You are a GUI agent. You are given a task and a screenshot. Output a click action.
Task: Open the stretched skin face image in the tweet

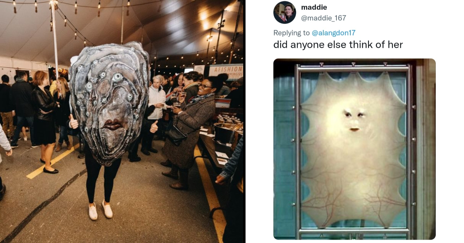pos(355,149)
